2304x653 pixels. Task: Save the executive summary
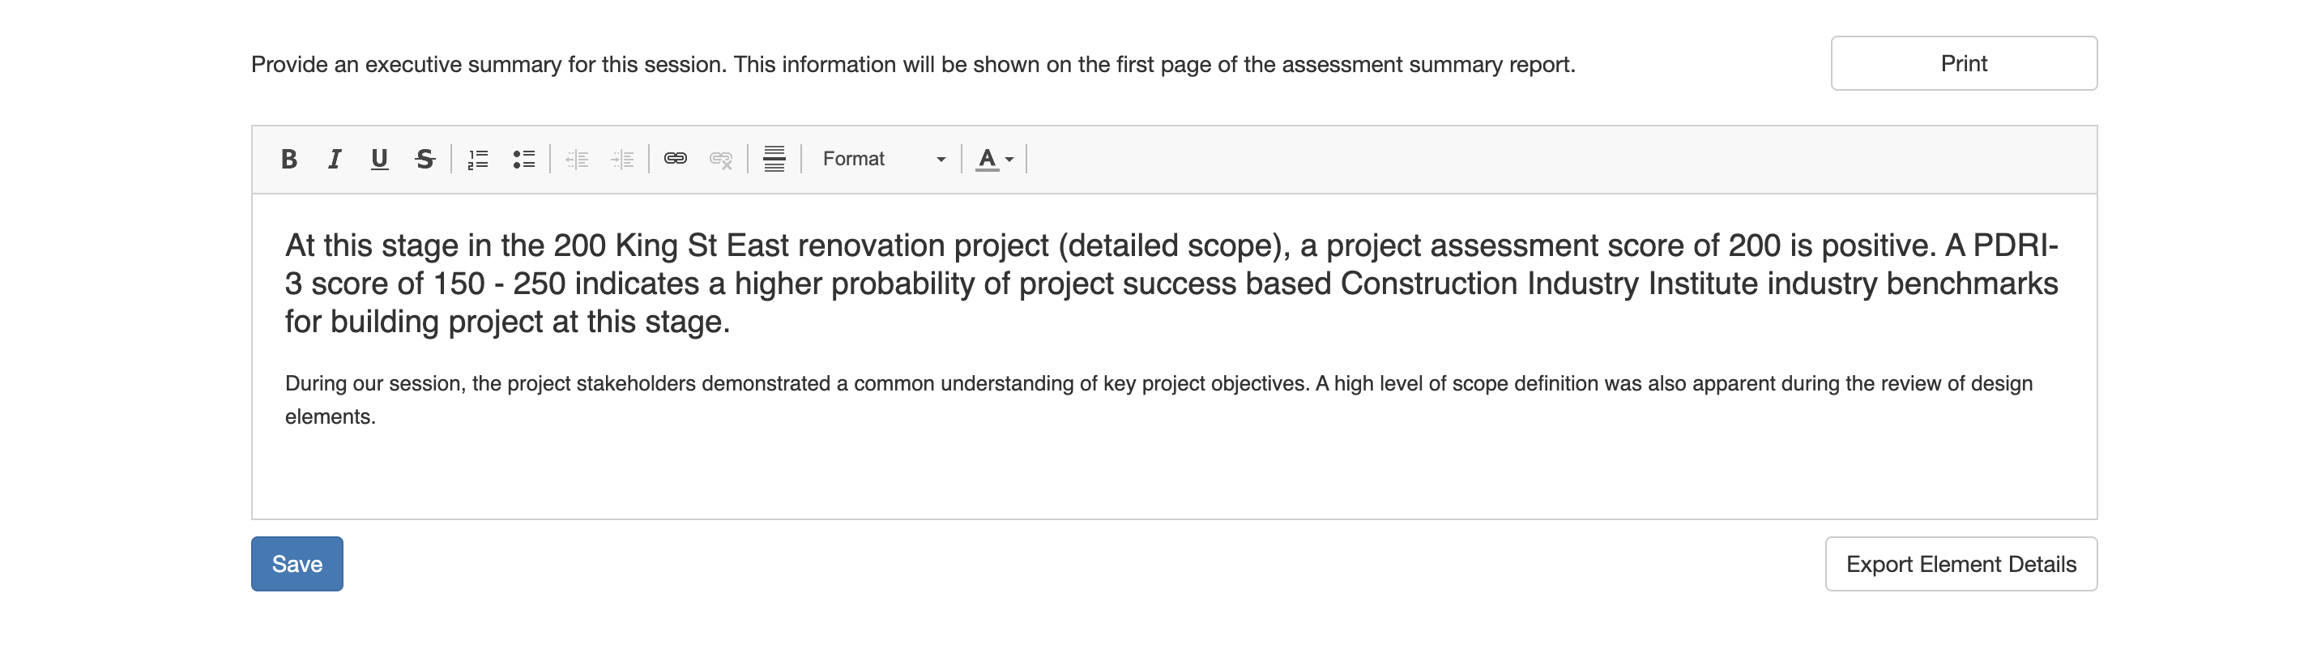[x=297, y=564]
